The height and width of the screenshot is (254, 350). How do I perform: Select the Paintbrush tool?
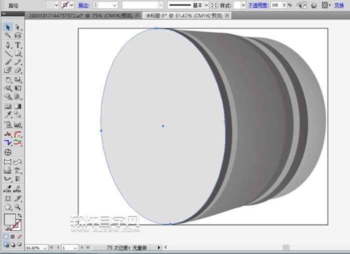coord(8,62)
